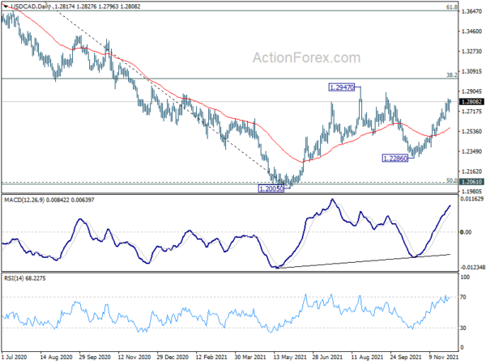
Task: Click the 28 Jun 2021 date label
Action: click(327, 358)
